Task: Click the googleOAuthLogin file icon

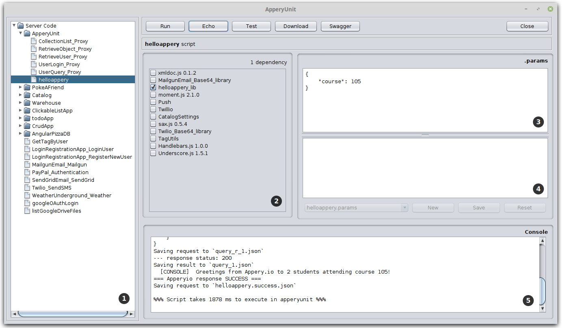Action: pos(28,203)
